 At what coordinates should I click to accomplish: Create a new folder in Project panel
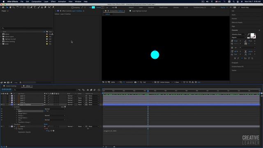pyautogui.click(x=5, y=82)
